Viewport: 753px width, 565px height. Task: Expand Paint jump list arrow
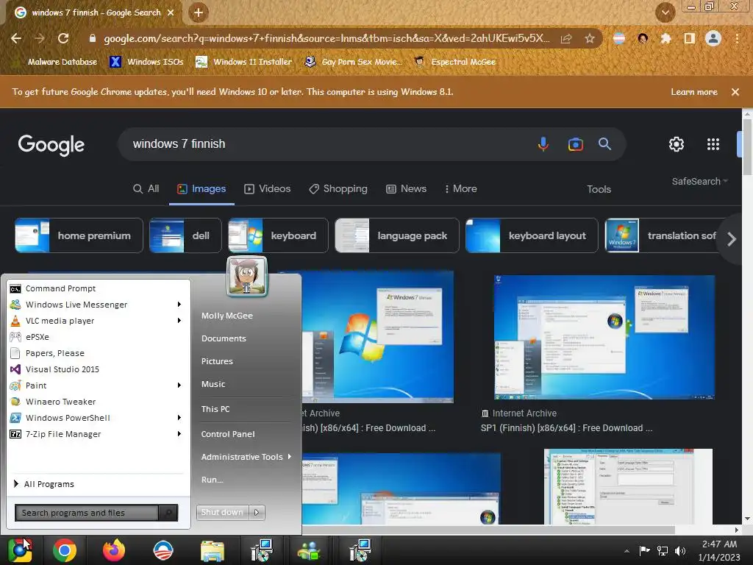(x=179, y=385)
